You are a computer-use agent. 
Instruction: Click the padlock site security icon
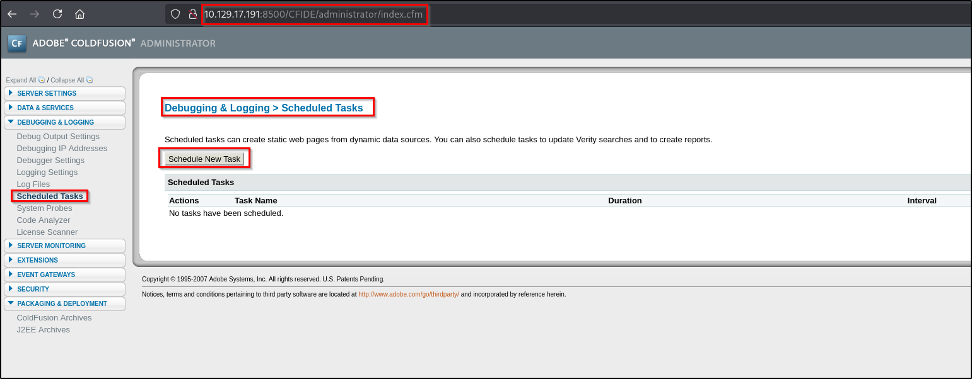click(x=192, y=13)
